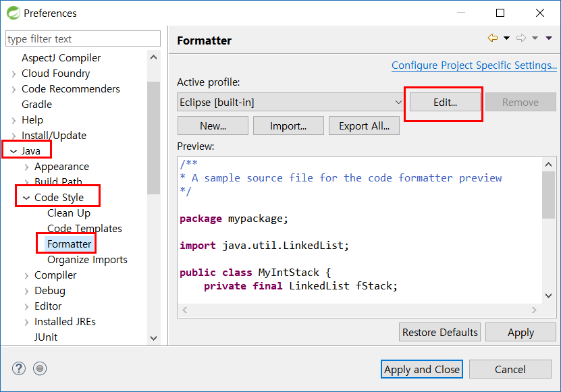The image size is (561, 392).
Task: Maximize the Preferences window
Action: [500, 13]
